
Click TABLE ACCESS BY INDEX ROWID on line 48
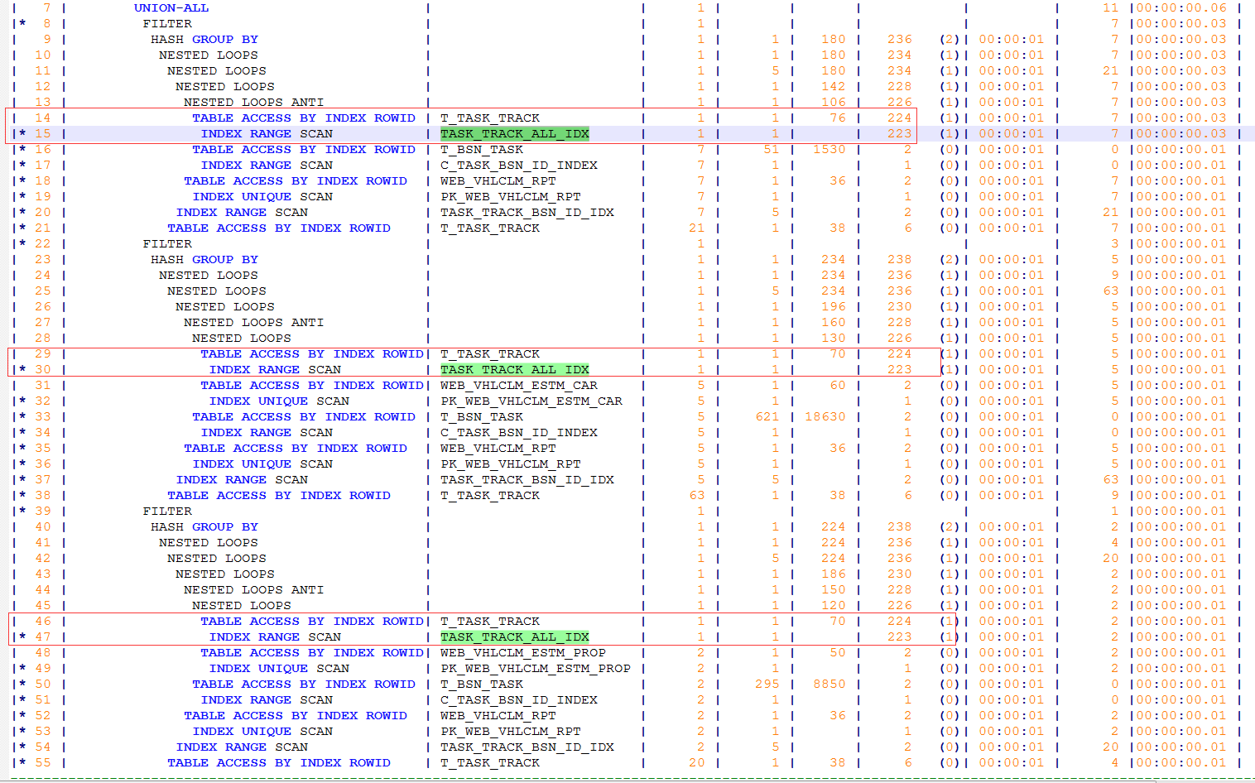(312, 653)
